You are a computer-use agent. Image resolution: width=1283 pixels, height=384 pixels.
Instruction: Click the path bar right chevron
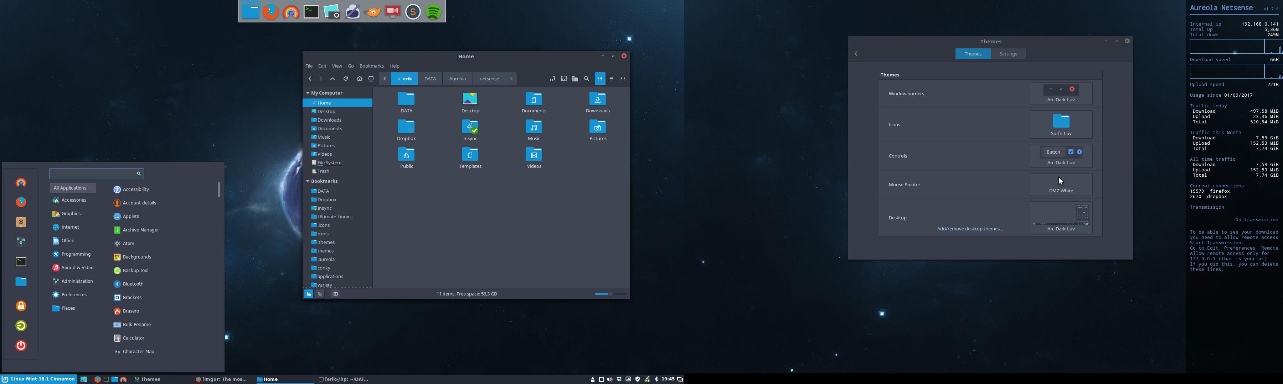[511, 79]
